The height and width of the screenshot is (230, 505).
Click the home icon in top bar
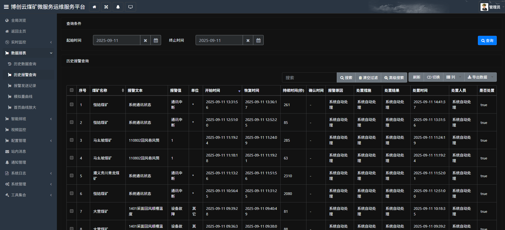pos(94,7)
